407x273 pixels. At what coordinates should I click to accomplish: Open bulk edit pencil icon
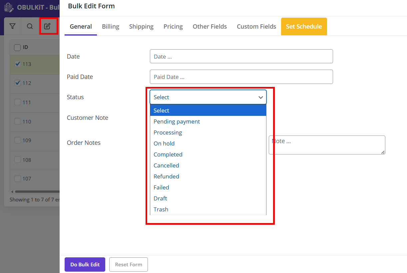47,26
